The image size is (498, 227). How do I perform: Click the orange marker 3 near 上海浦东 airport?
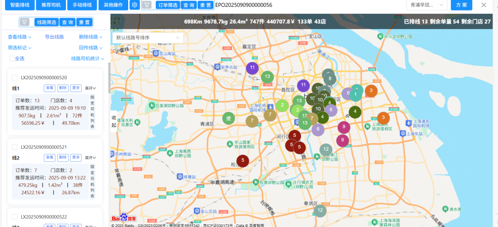[x=383, y=118]
